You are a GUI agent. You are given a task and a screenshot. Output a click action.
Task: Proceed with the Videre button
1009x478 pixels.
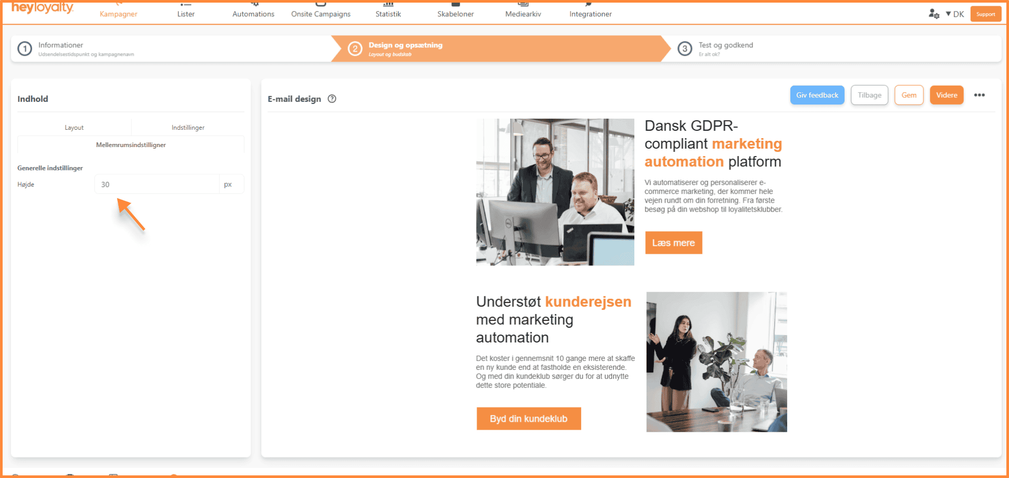pos(946,95)
